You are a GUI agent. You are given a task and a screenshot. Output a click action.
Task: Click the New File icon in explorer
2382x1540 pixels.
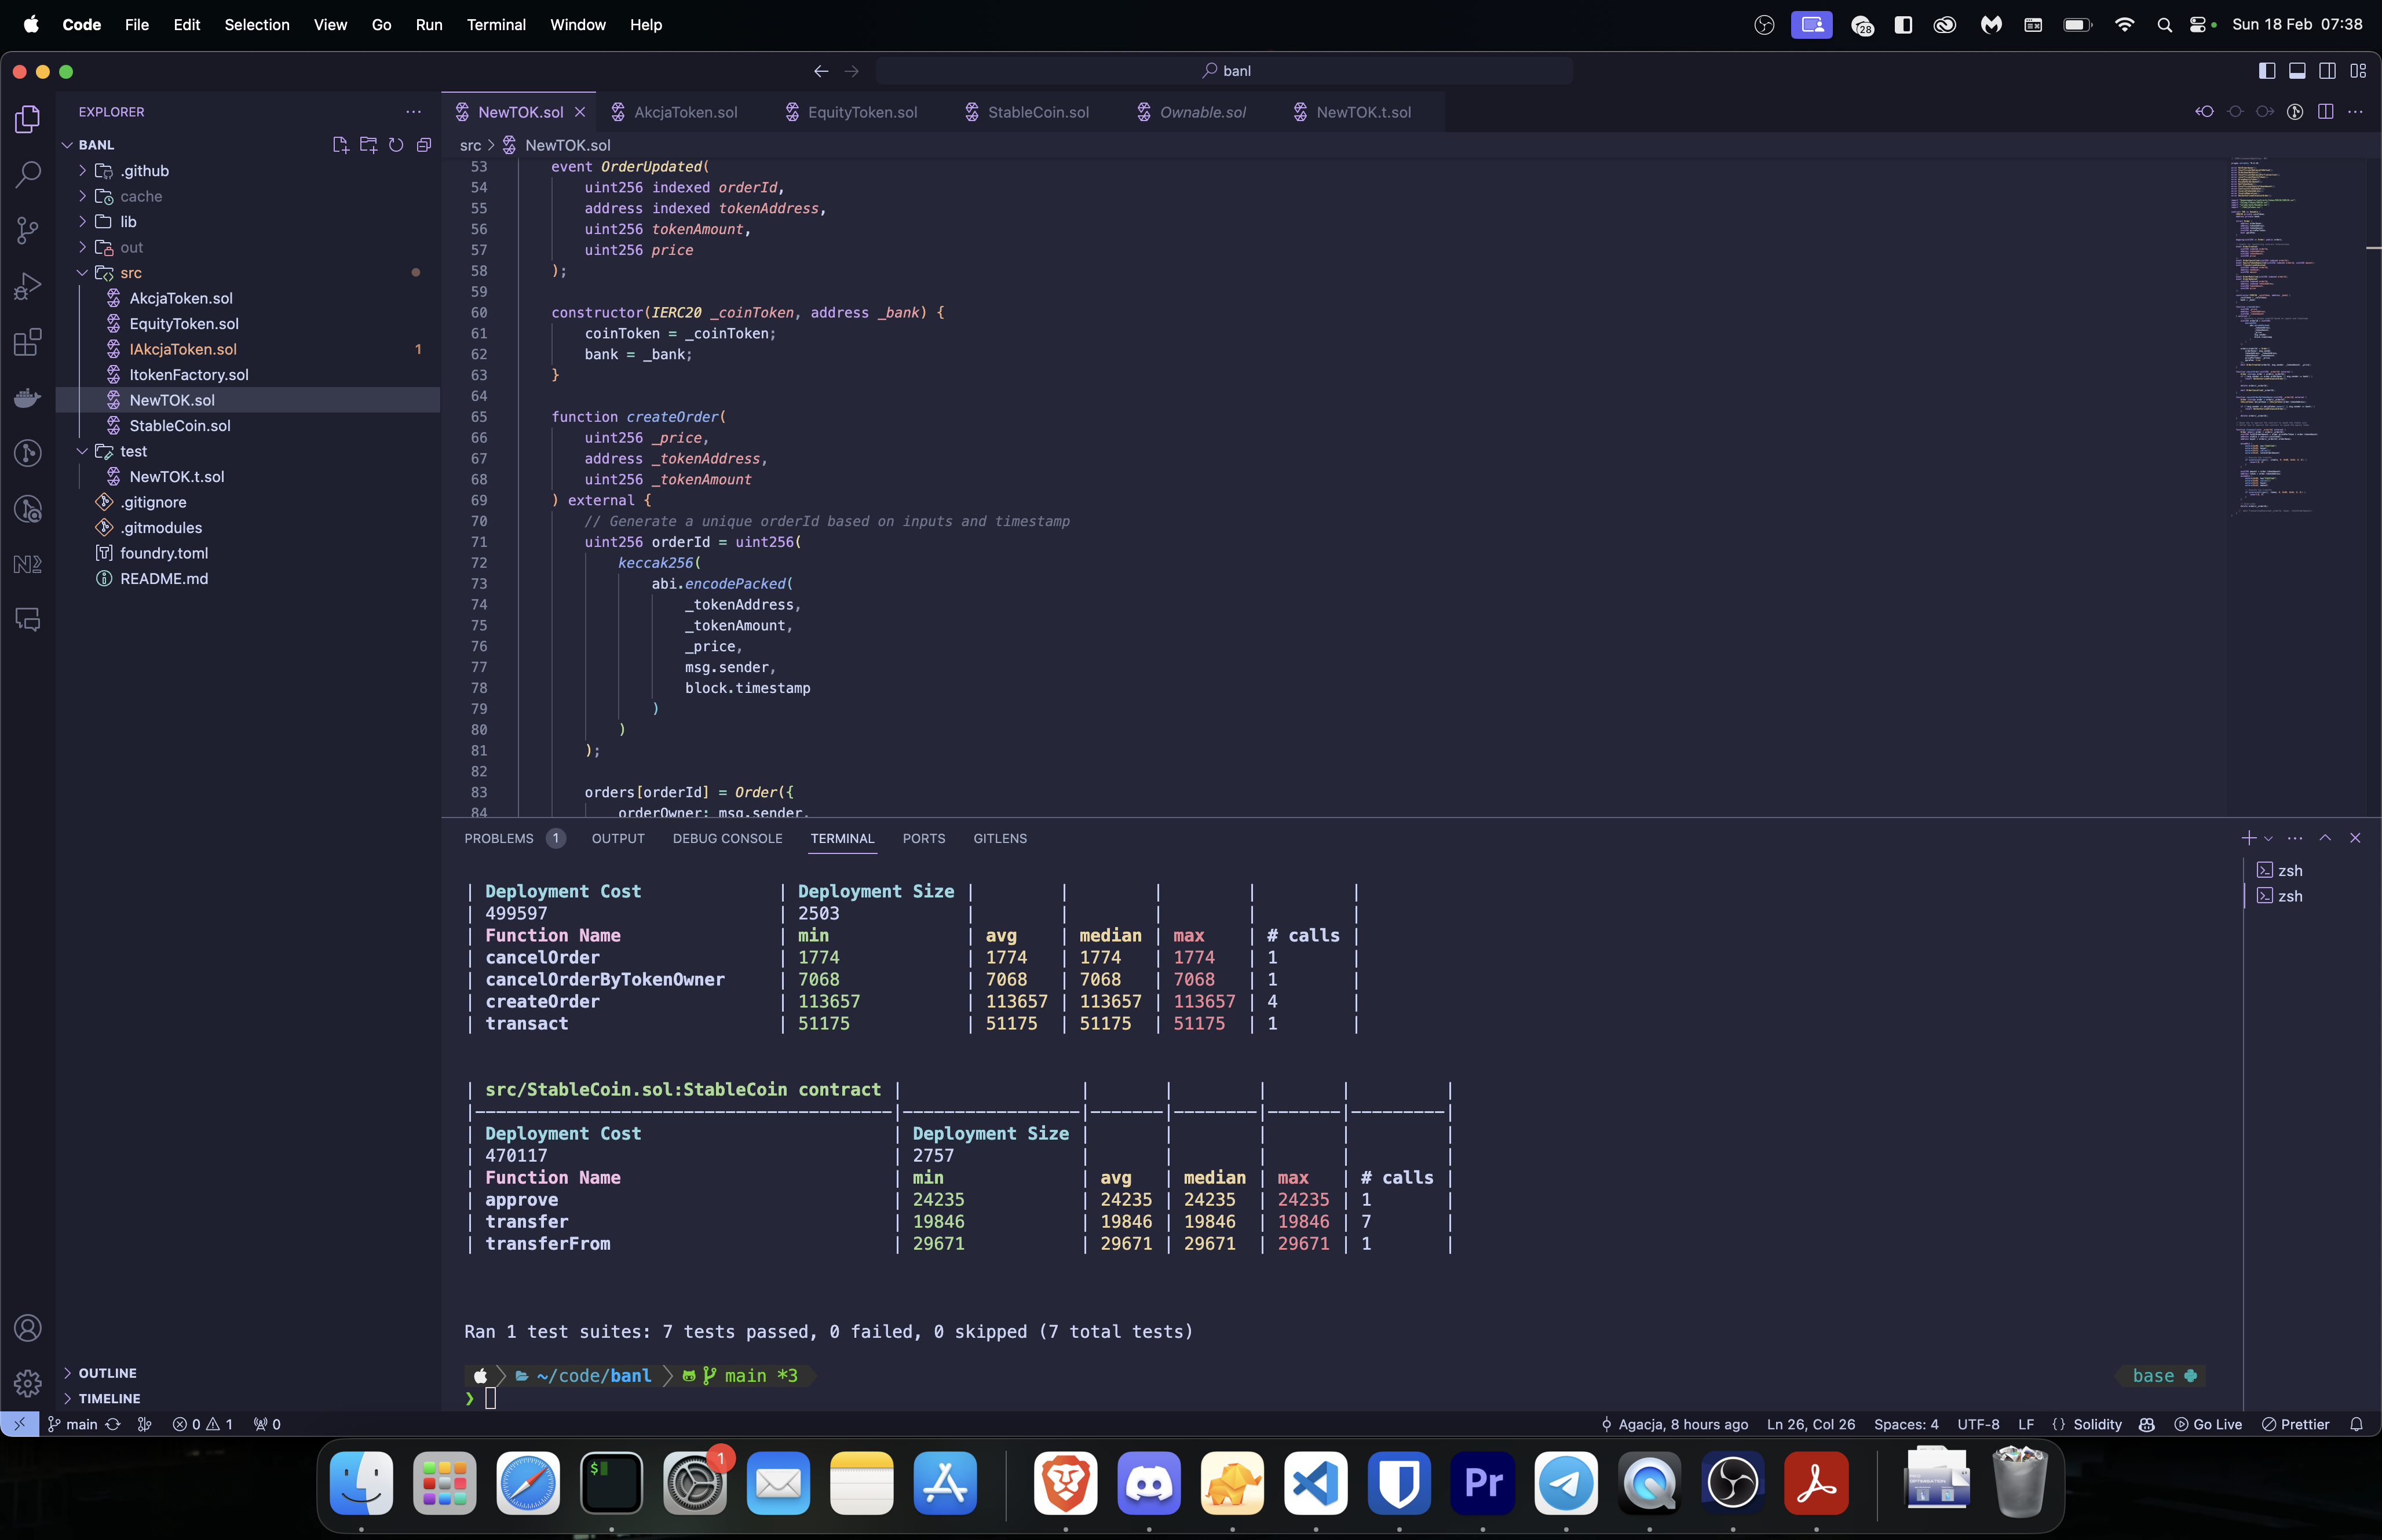tap(340, 145)
